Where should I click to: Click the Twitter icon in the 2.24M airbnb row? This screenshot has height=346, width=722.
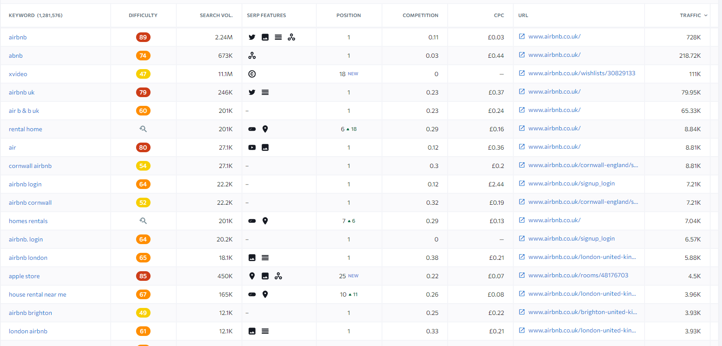tap(252, 37)
